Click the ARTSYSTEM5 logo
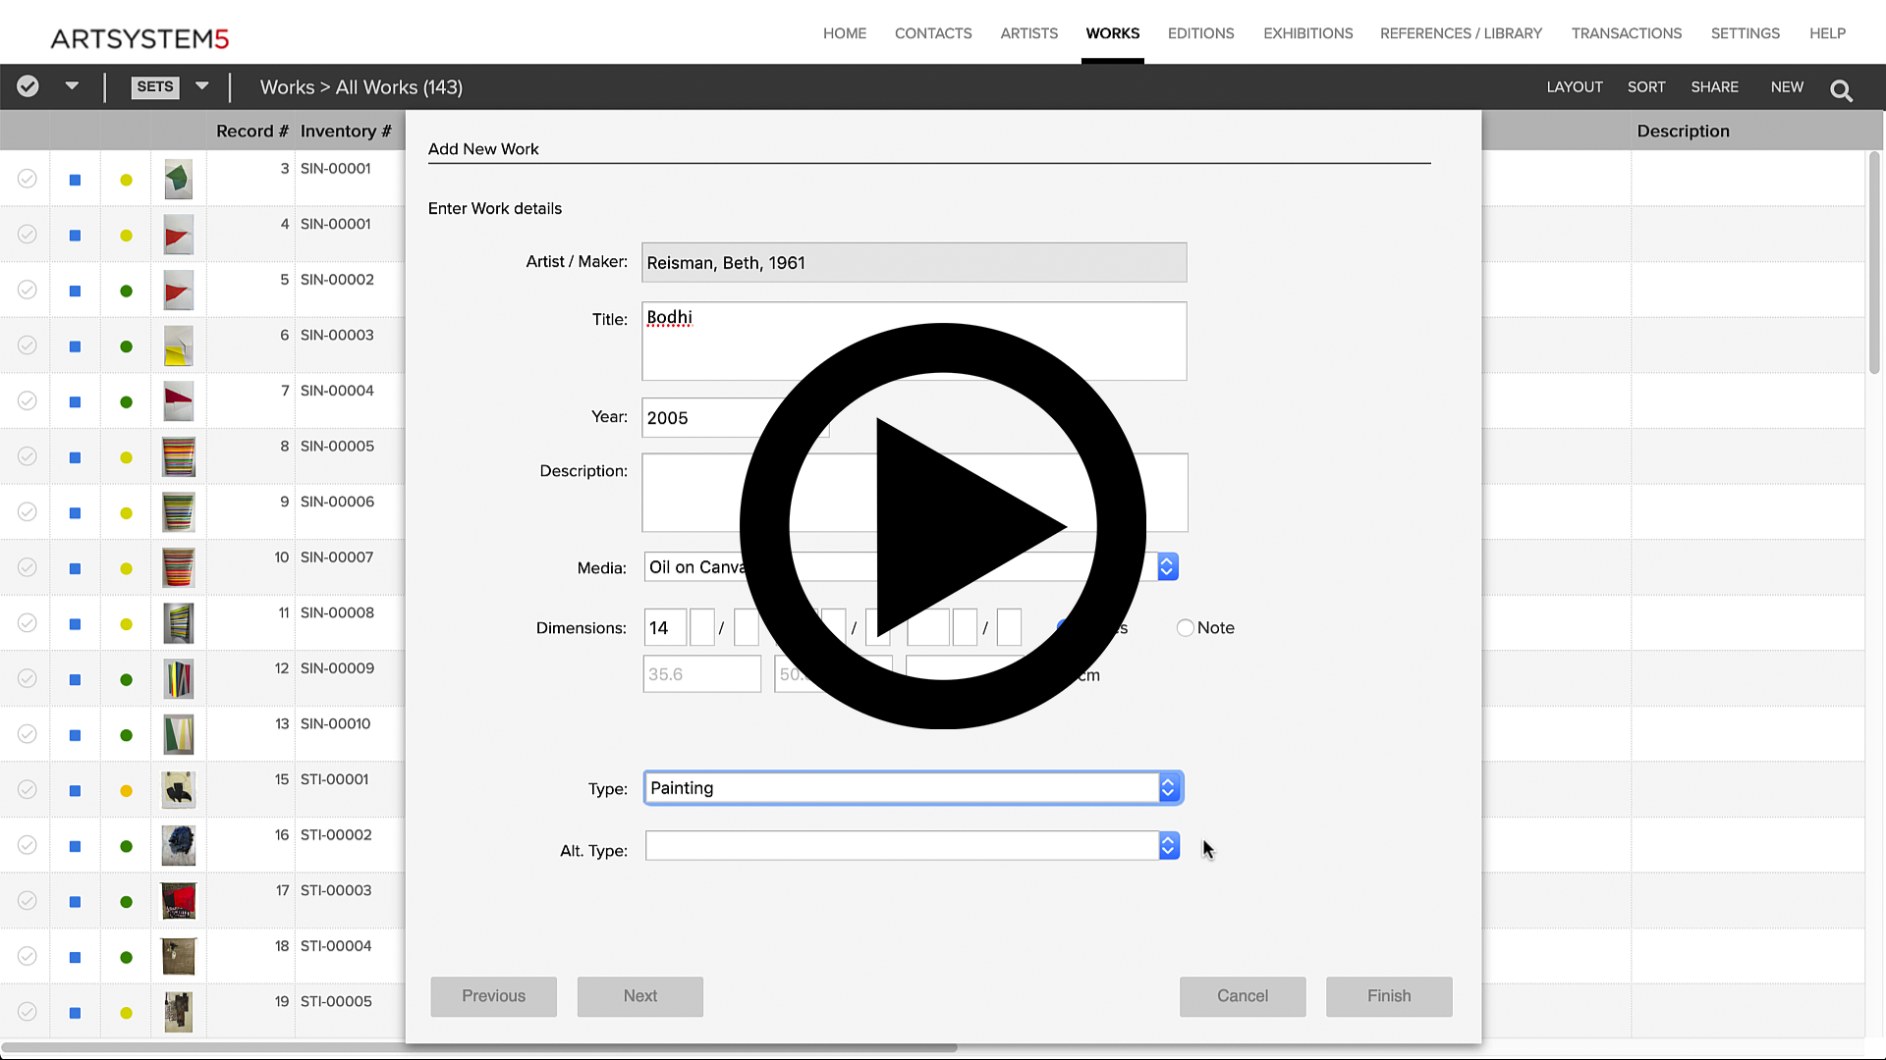The width and height of the screenshot is (1886, 1060). tap(140, 39)
